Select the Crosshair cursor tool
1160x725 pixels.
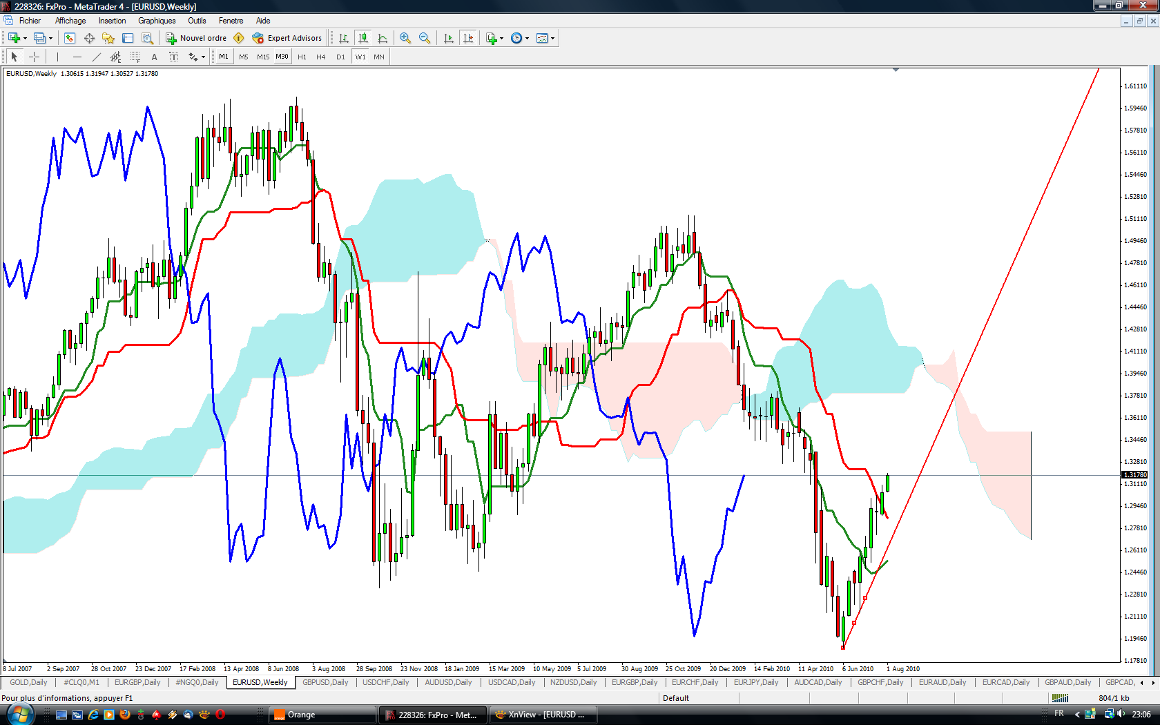[x=34, y=57]
